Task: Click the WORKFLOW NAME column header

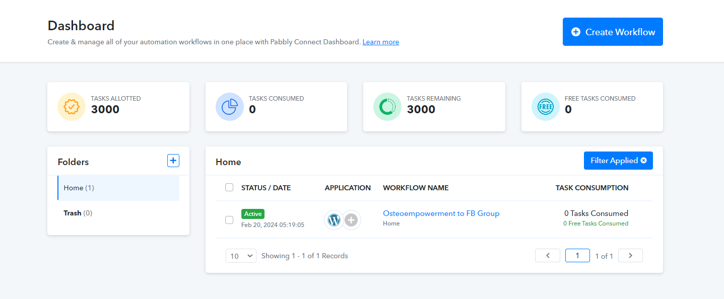Action: [416, 188]
